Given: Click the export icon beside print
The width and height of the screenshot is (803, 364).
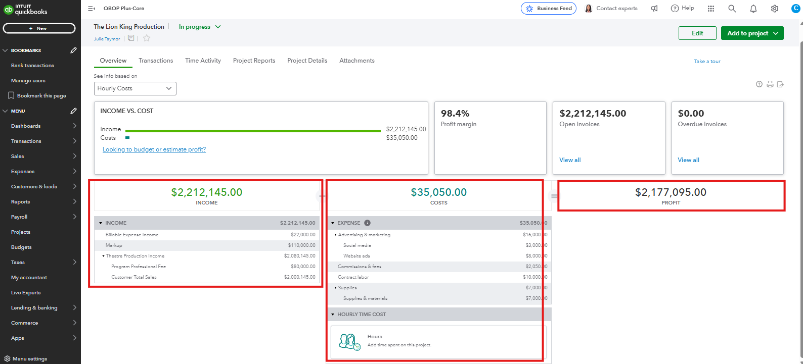Looking at the screenshot, I should [780, 84].
